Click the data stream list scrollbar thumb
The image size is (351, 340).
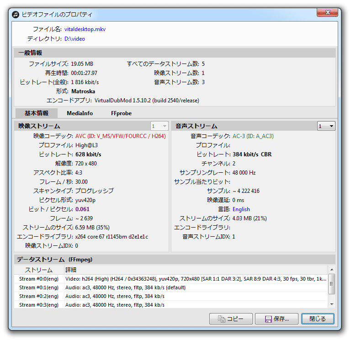(332, 284)
